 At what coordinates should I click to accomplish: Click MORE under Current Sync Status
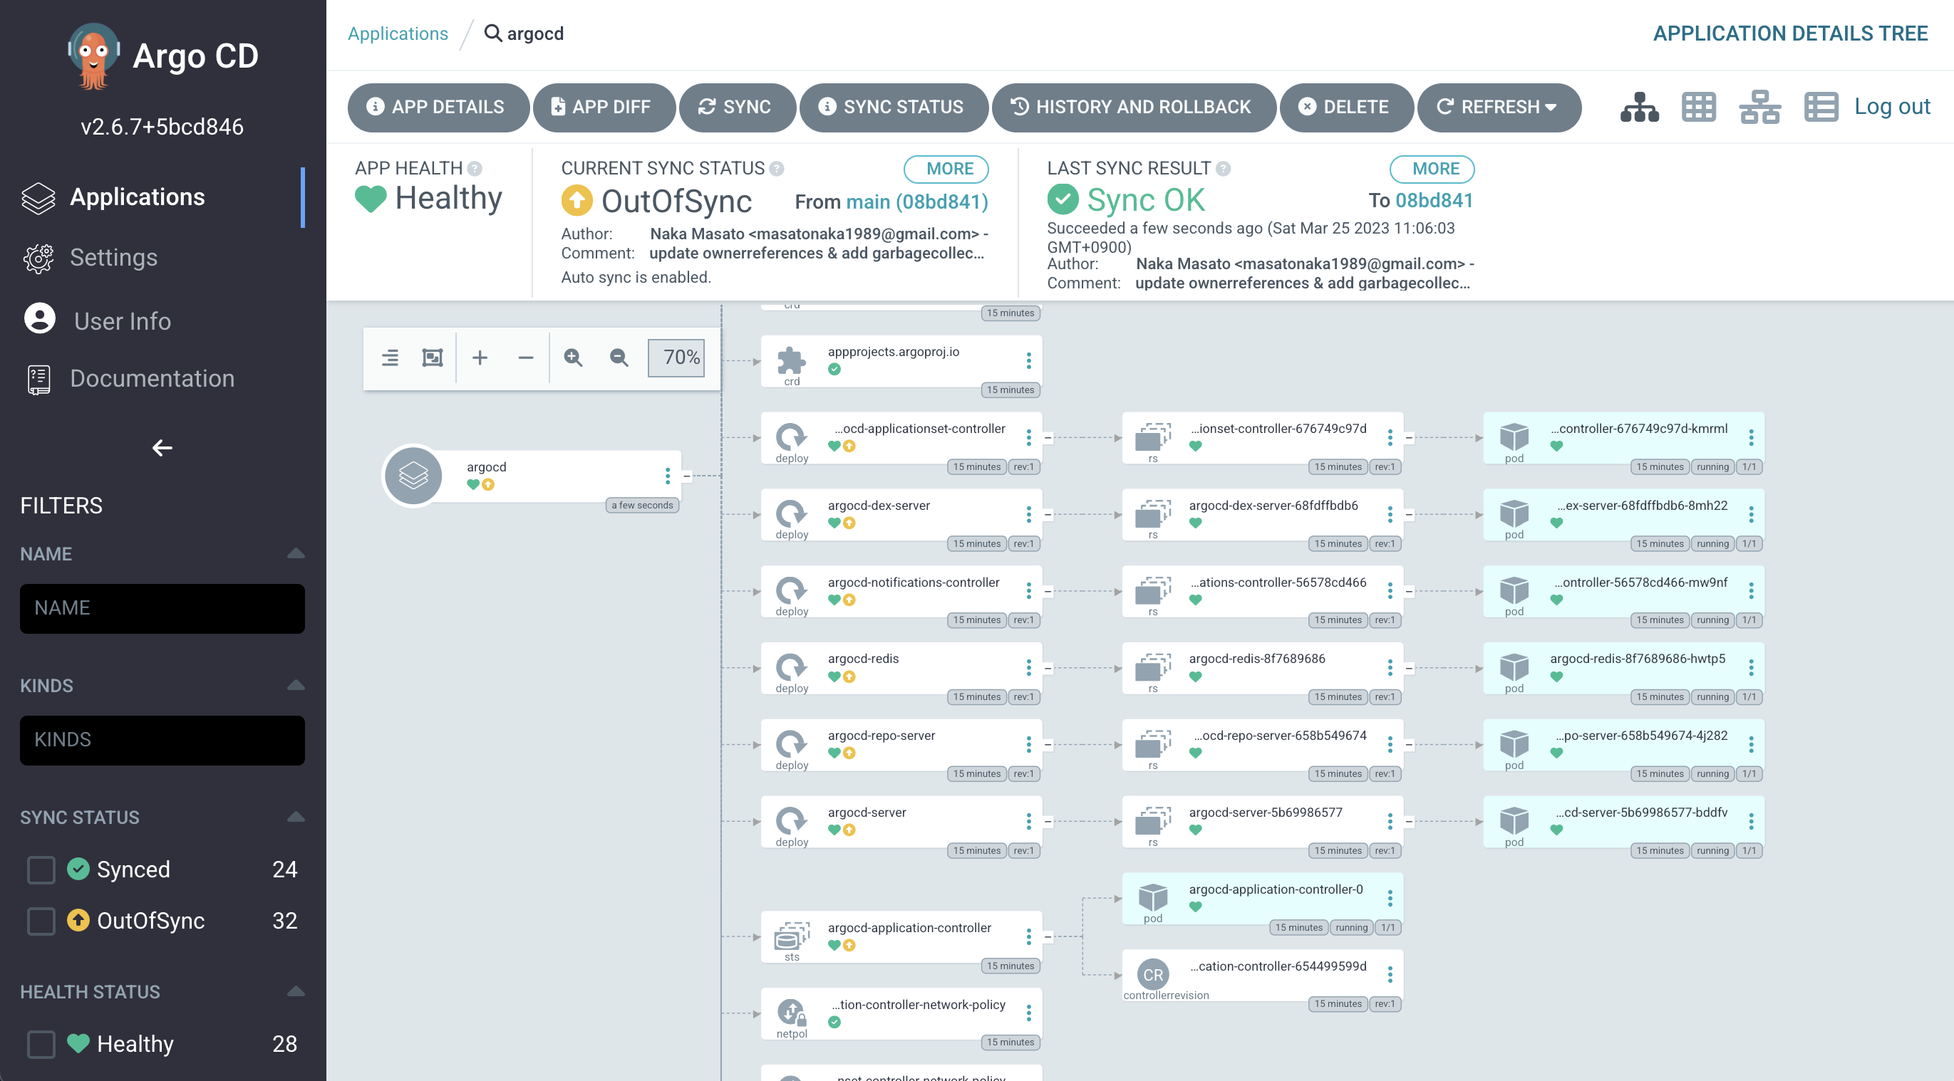946,168
